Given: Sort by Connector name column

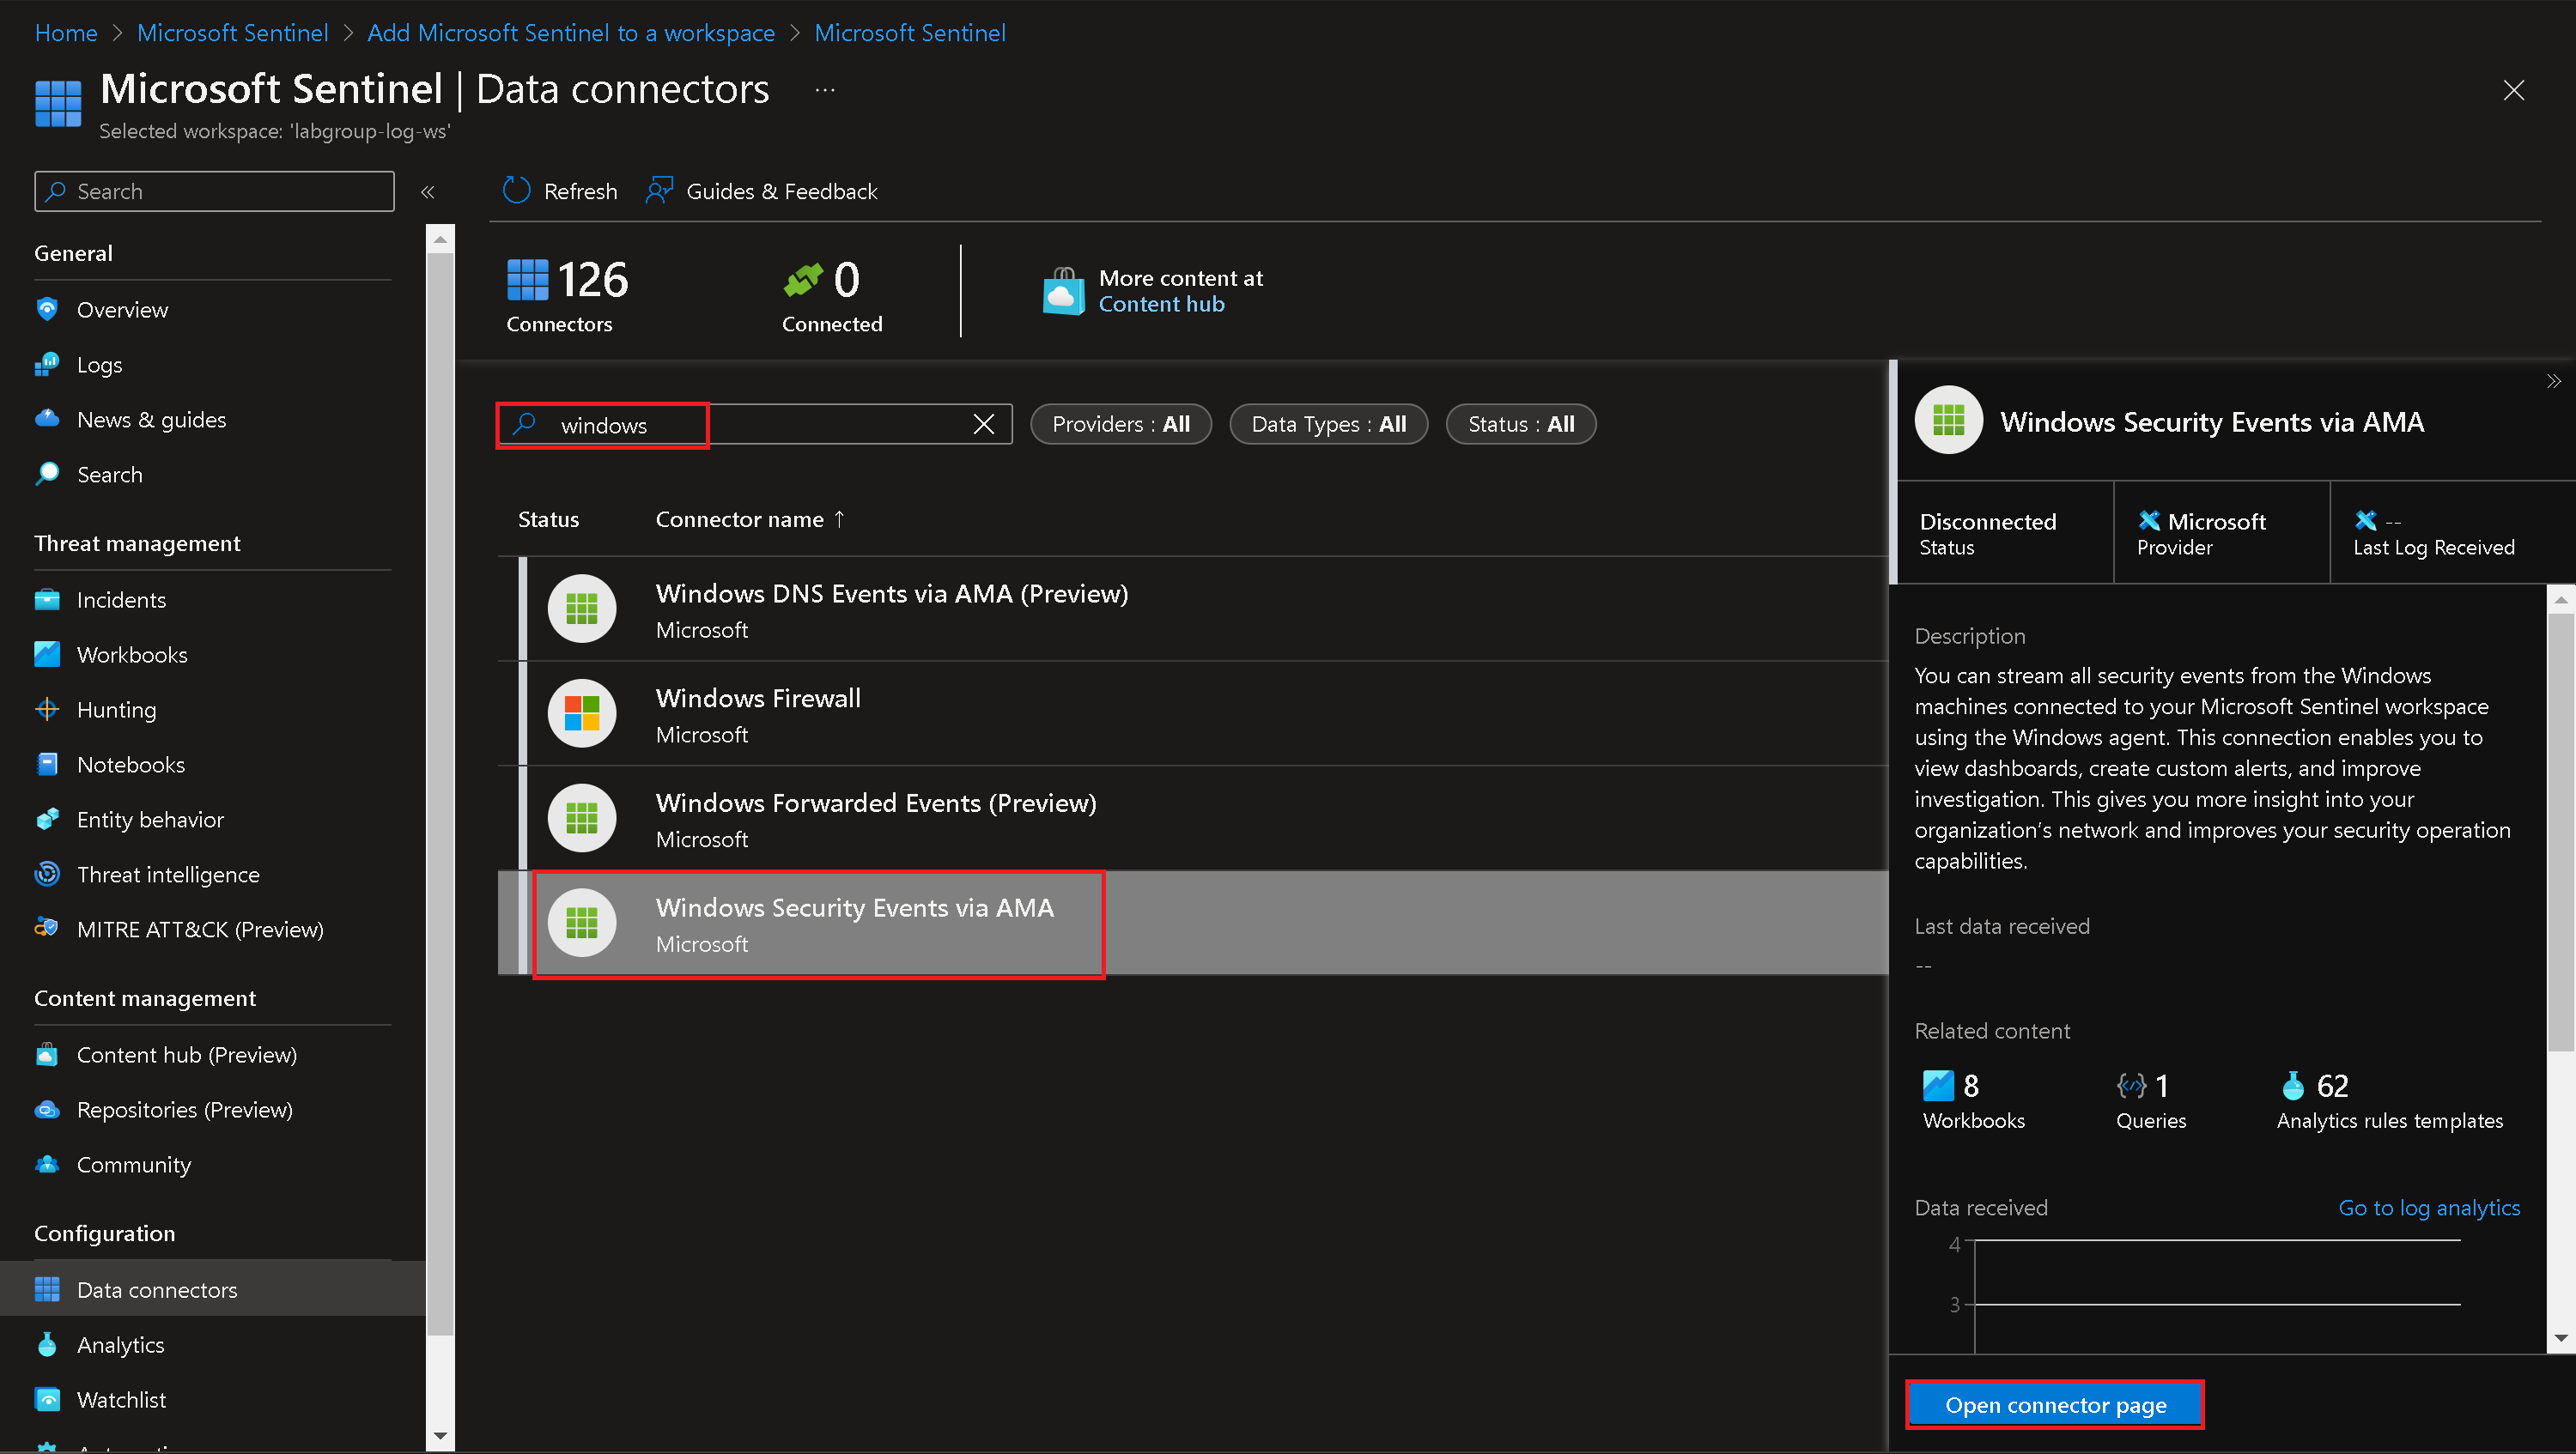Looking at the screenshot, I should tap(740, 519).
